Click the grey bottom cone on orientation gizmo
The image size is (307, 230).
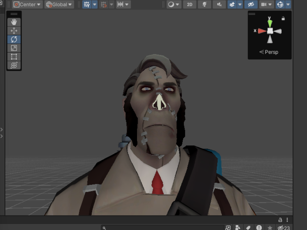[x=270, y=39]
